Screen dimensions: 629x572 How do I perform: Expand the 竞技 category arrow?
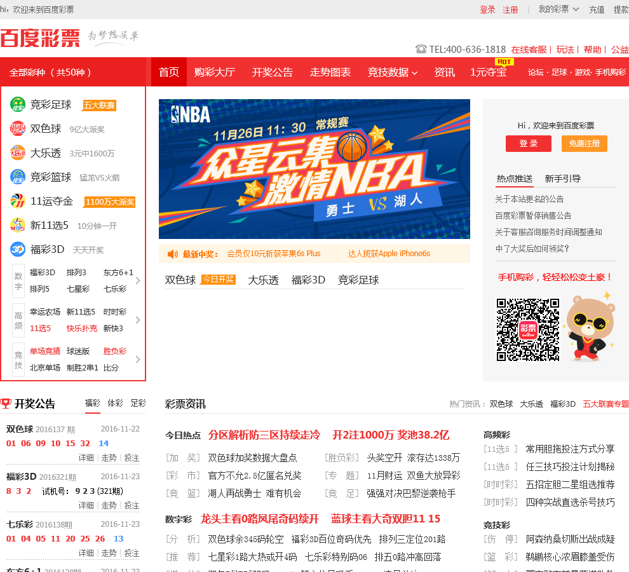[x=138, y=359]
